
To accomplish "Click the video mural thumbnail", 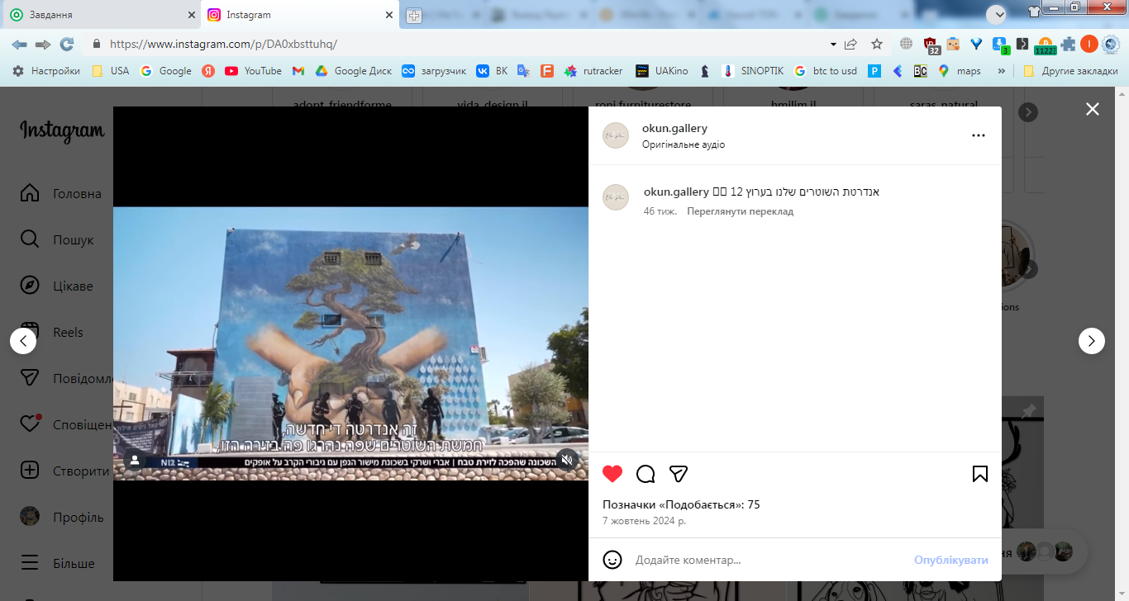I will [x=350, y=343].
